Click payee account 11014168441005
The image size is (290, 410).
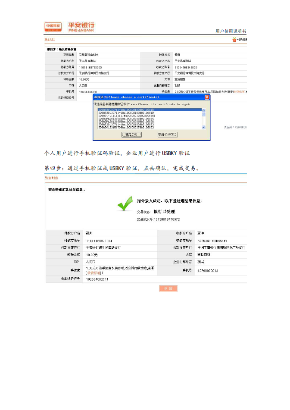(186, 67)
